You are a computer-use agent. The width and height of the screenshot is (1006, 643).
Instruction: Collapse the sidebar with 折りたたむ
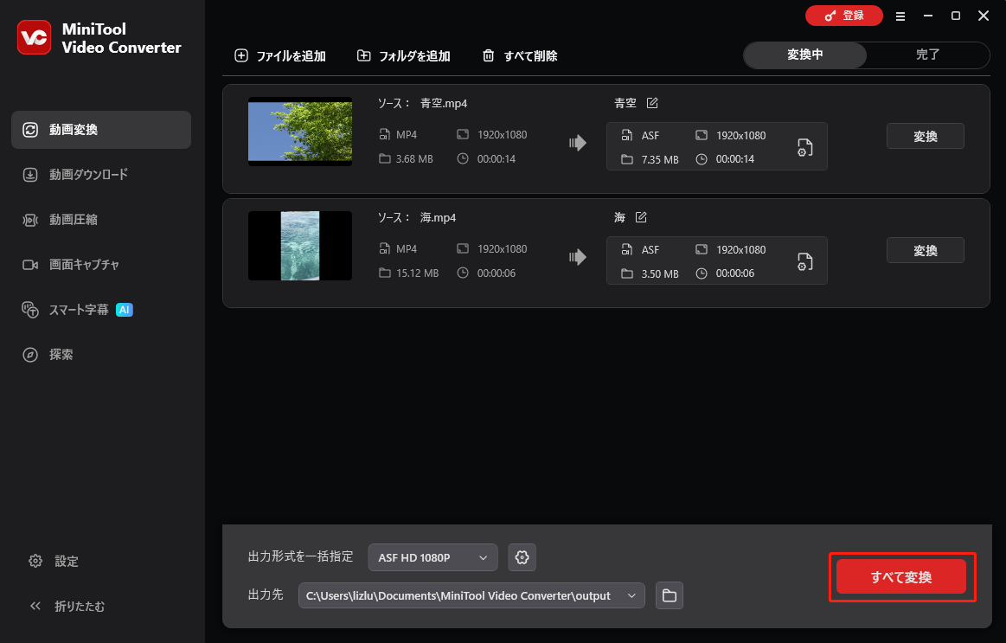point(85,606)
